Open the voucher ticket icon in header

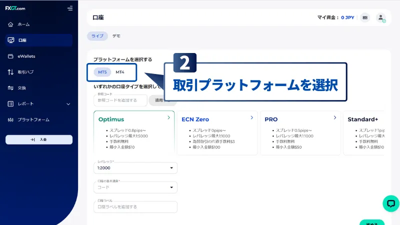tap(365, 17)
